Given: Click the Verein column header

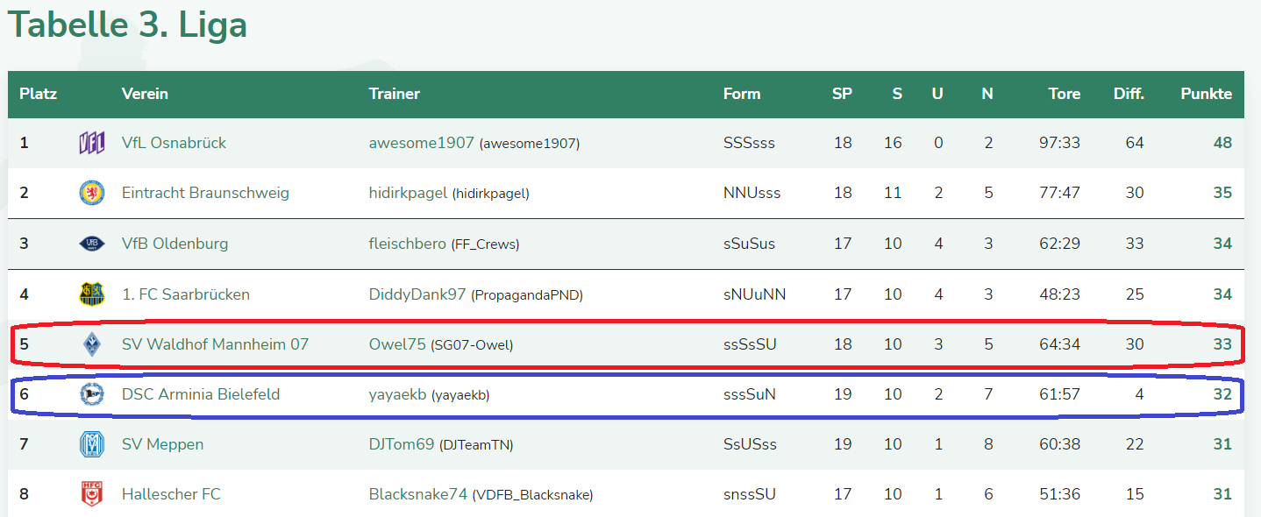Looking at the screenshot, I should (x=145, y=94).
